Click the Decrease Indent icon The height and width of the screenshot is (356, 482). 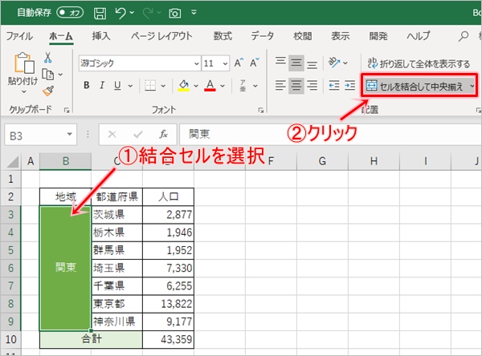pos(334,85)
